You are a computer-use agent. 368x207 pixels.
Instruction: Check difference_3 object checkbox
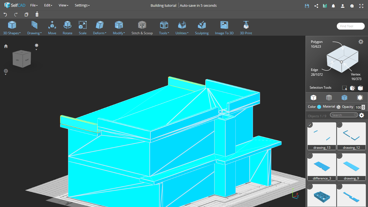coord(310,156)
